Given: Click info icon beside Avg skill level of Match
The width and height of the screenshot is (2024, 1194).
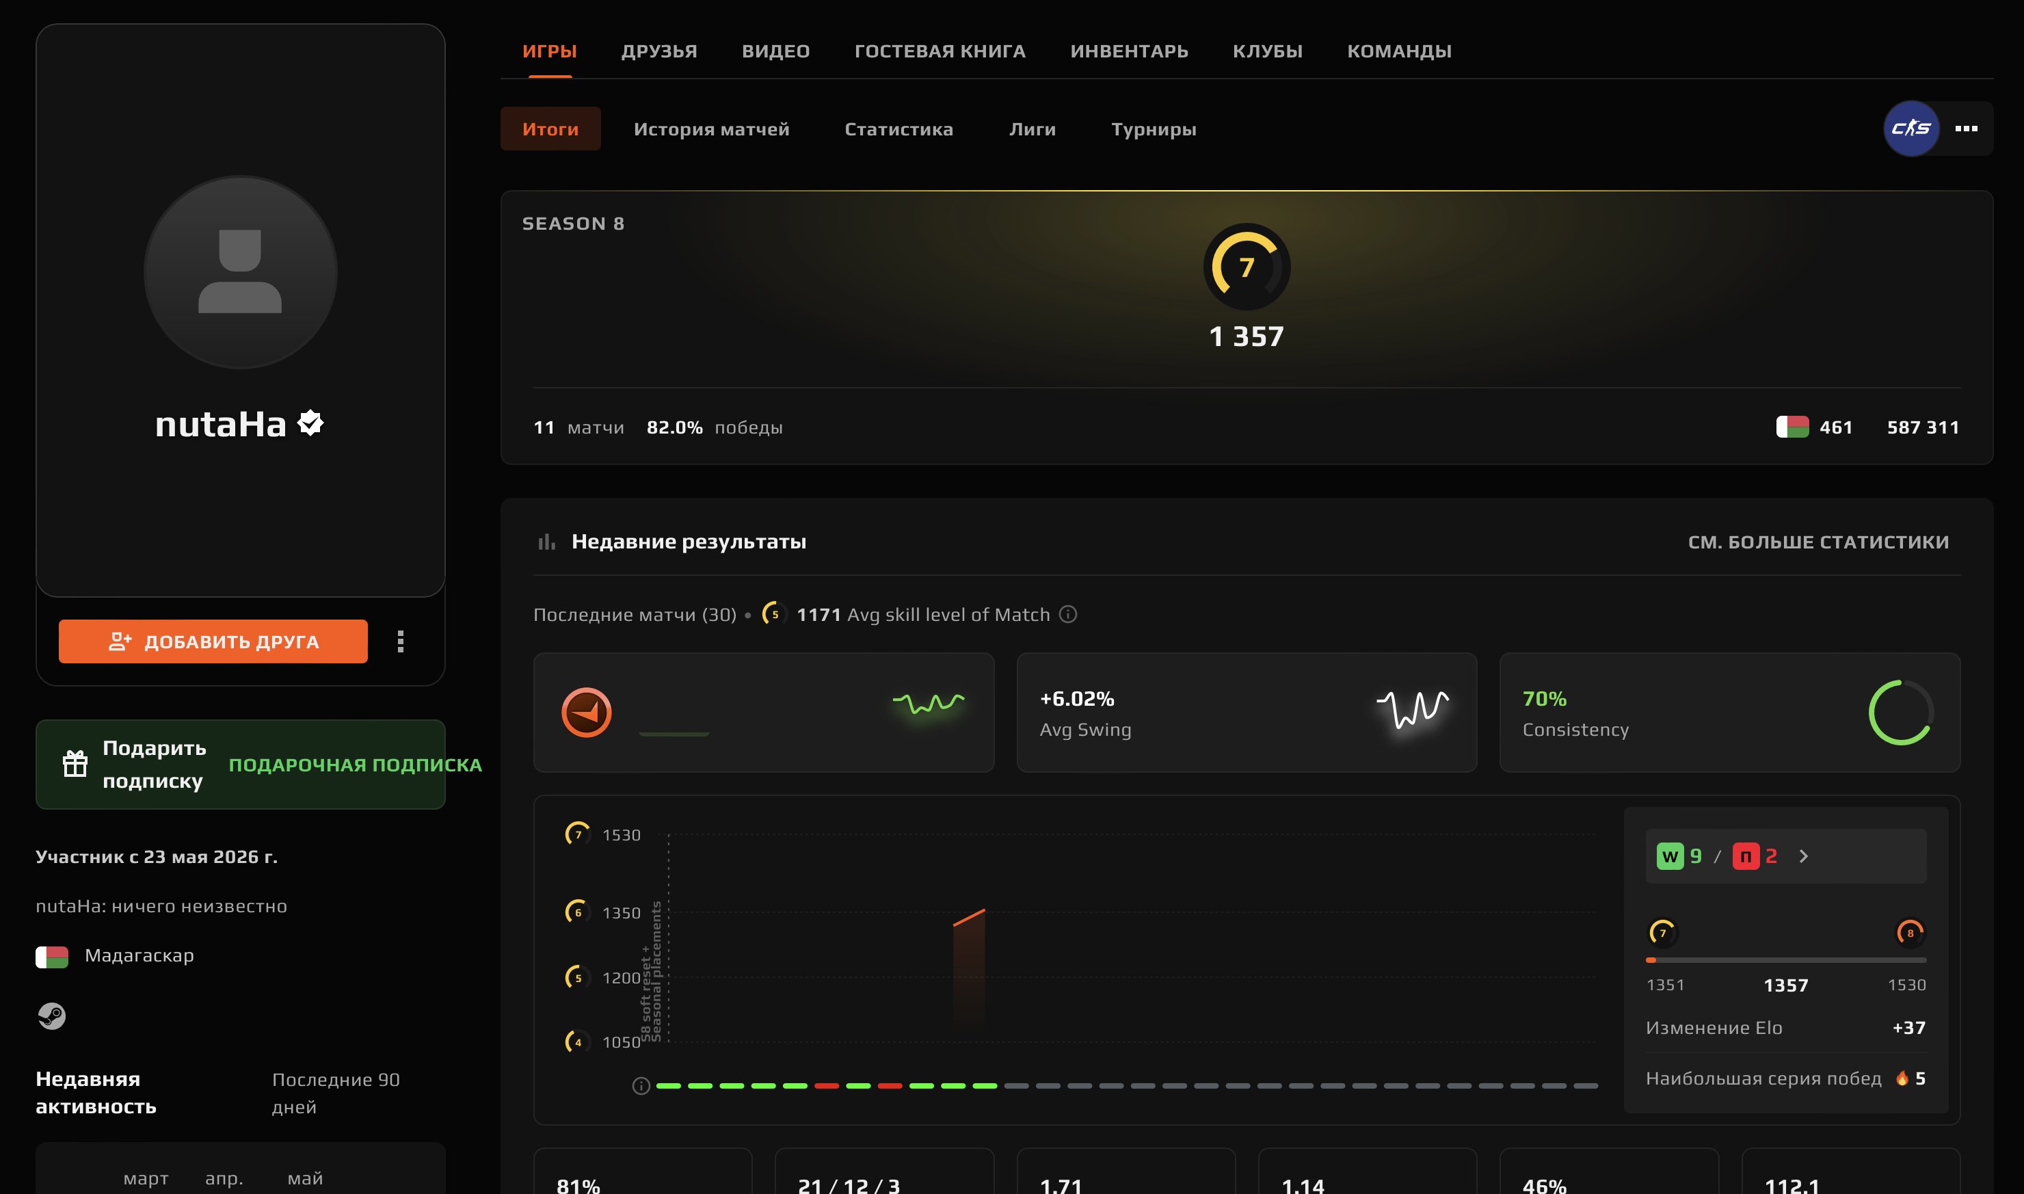Looking at the screenshot, I should point(1067,614).
